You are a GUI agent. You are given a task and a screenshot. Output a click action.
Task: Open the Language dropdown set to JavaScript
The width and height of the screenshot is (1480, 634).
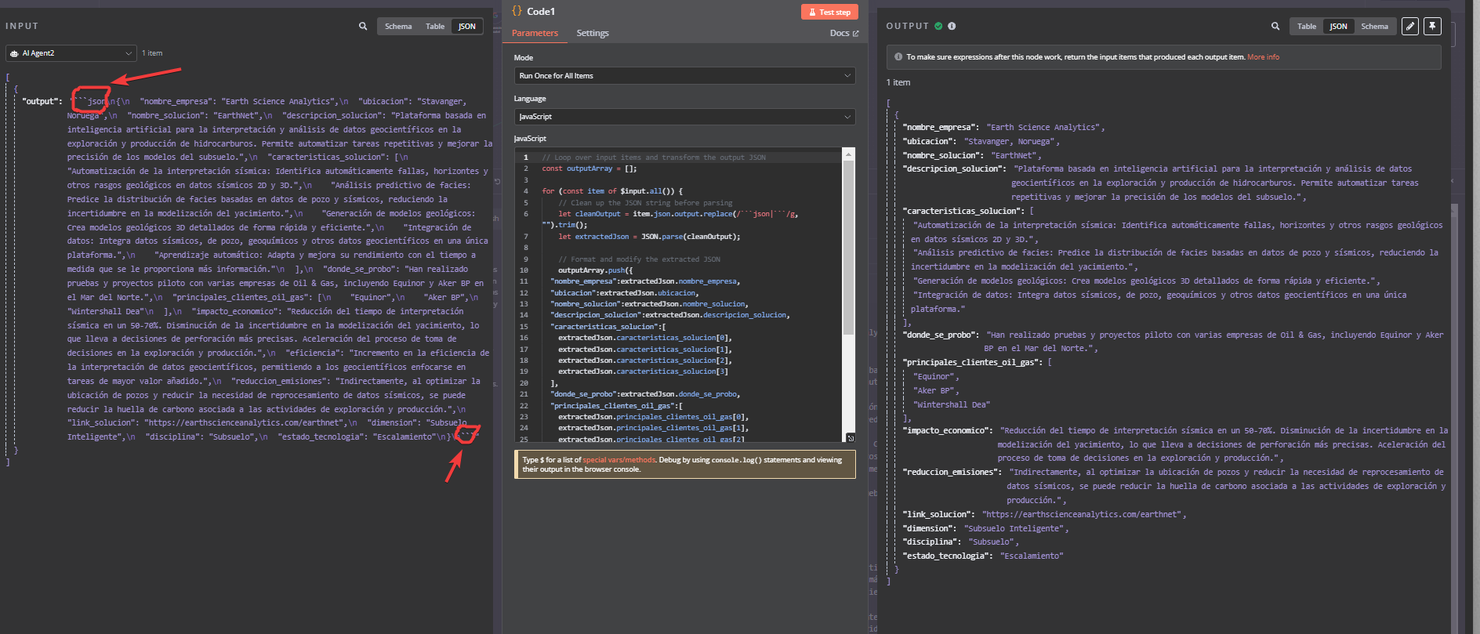point(684,117)
